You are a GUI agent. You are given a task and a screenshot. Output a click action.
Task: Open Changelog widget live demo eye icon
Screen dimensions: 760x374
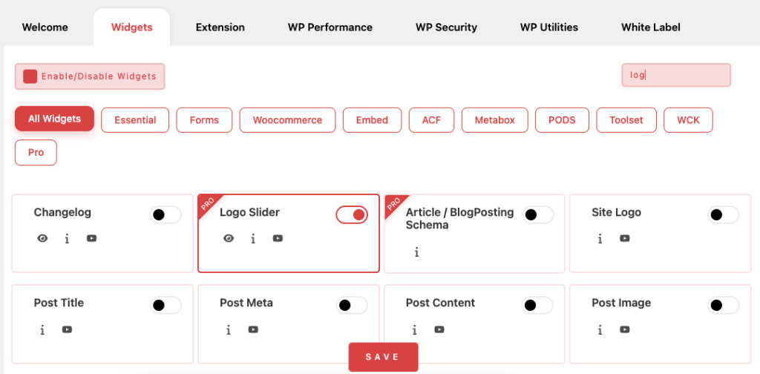(42, 238)
